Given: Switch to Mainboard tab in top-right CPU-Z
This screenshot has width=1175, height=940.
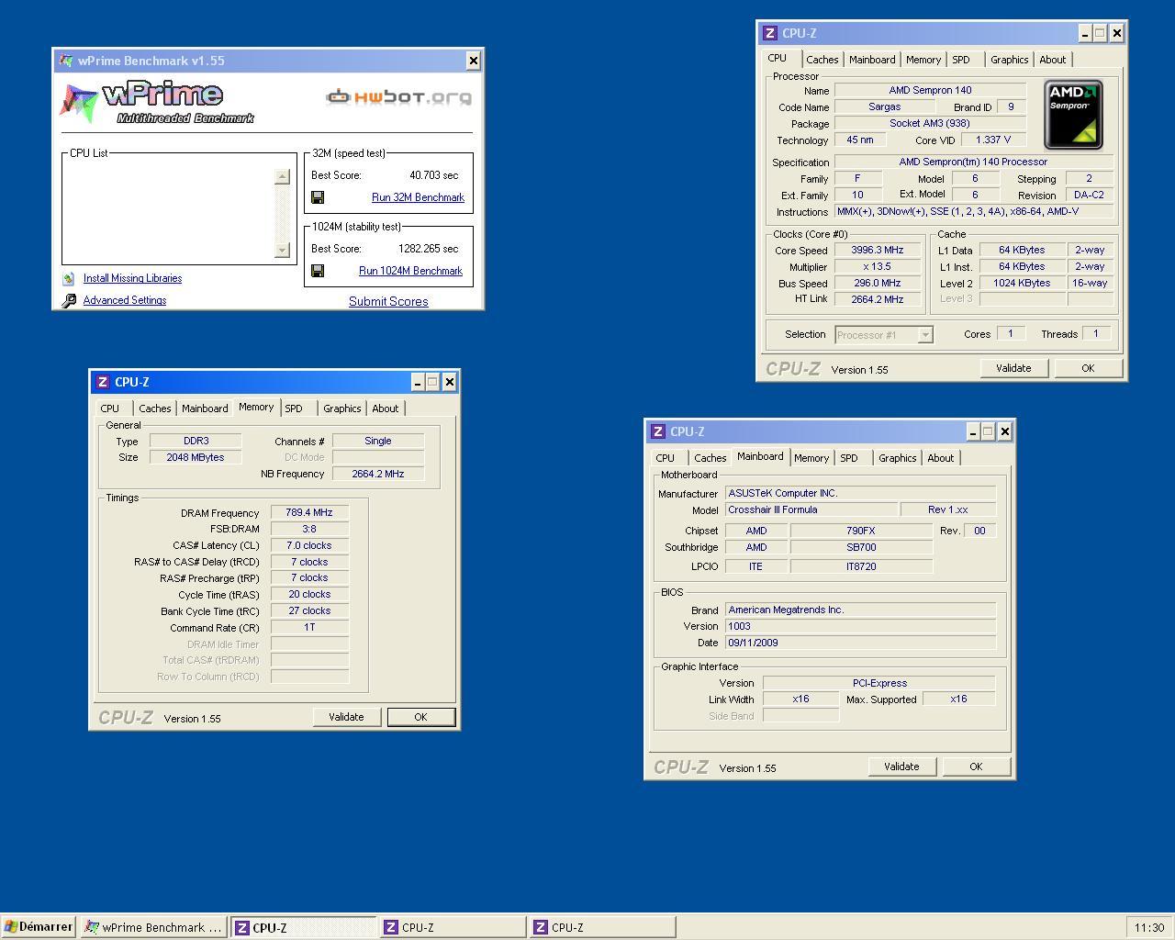Looking at the screenshot, I should tap(872, 60).
